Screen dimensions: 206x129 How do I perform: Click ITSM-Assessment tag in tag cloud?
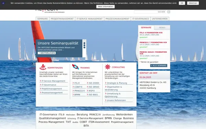pyautogui.click(x=99, y=122)
